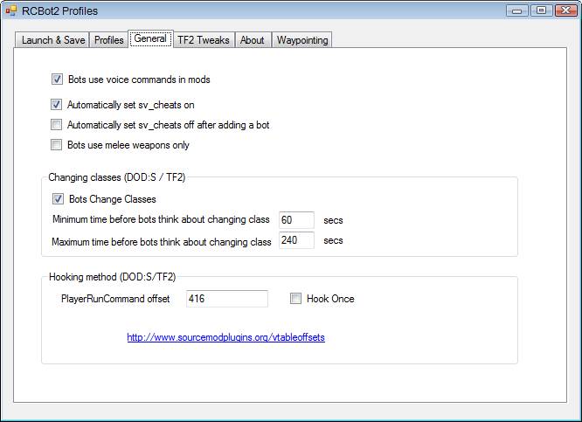Go to the About tab
This screenshot has width=582, height=422.
252,40
